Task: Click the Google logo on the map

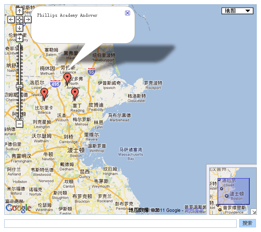Action: pos(18,208)
